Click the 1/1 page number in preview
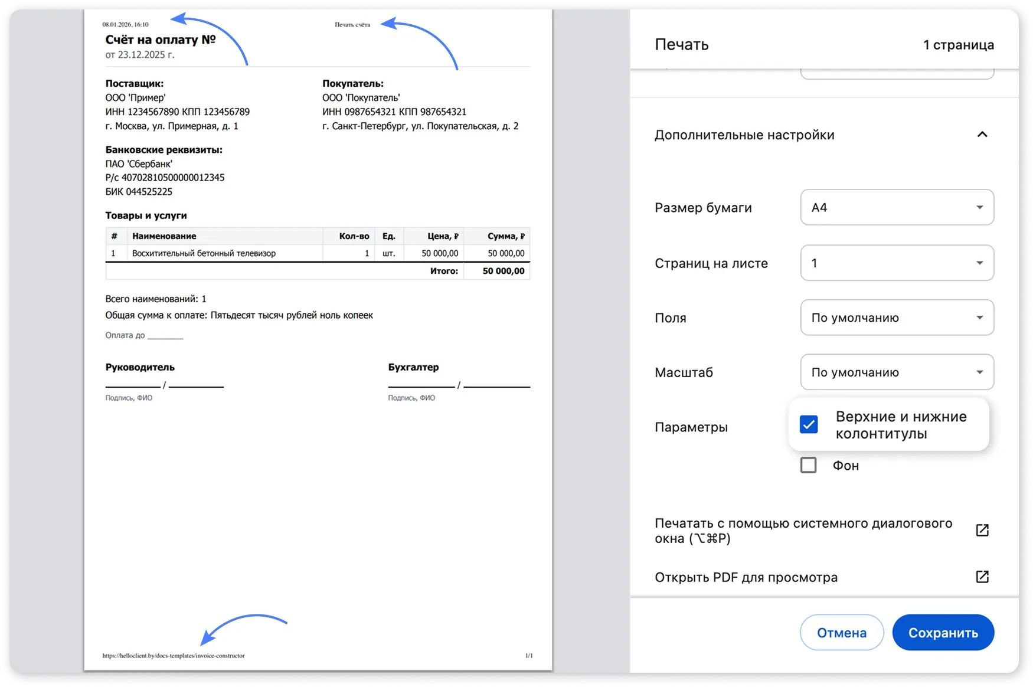Screen dimensions: 1033x687 coord(529,656)
